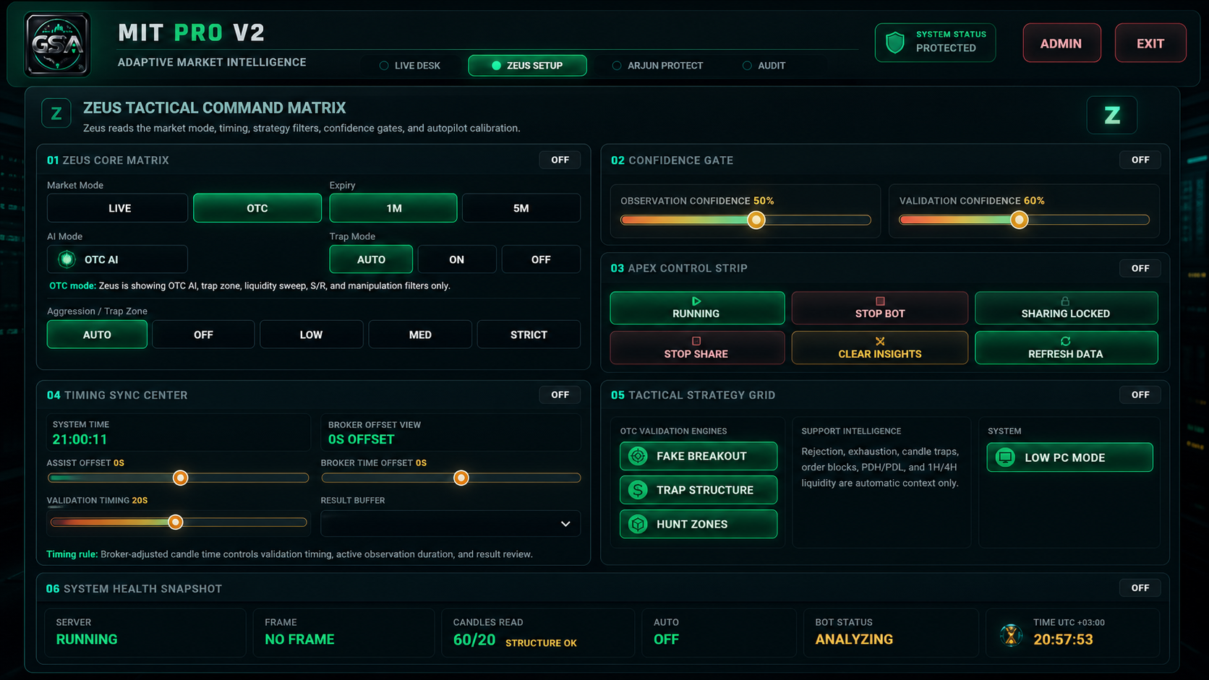Toggle OFF switch for Tactical Strategy Grid
The width and height of the screenshot is (1209, 680).
pos(1140,395)
